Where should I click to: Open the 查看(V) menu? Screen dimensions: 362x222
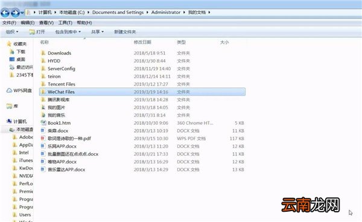coord(46,23)
